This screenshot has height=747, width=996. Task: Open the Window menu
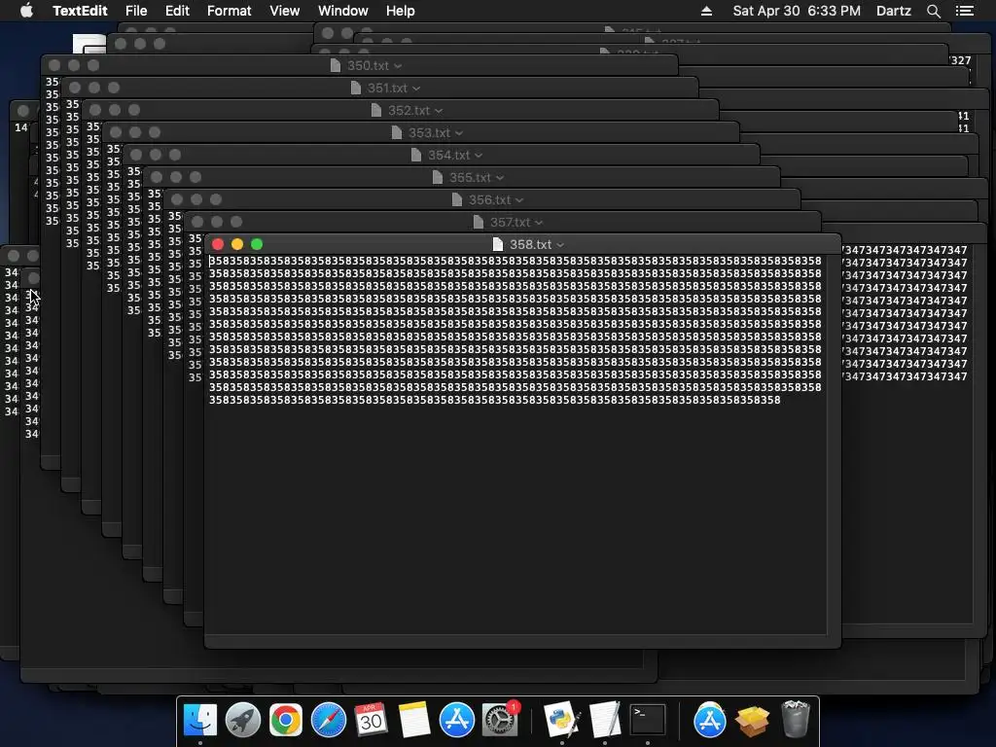click(343, 11)
